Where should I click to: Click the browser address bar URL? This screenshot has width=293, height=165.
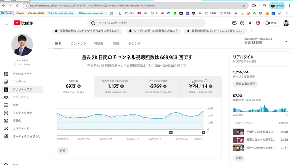(92, 5)
